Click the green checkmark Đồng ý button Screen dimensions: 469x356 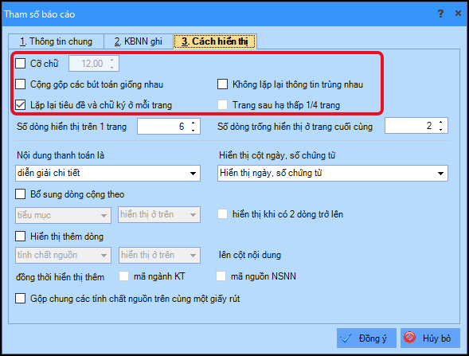pyautogui.click(x=366, y=338)
